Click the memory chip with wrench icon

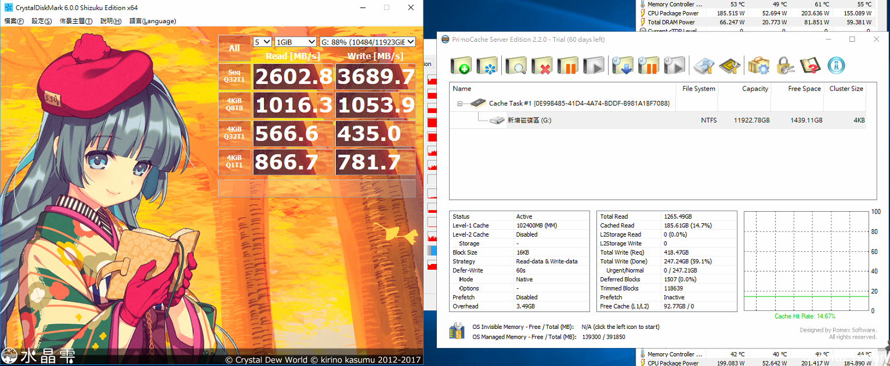pyautogui.click(x=730, y=66)
